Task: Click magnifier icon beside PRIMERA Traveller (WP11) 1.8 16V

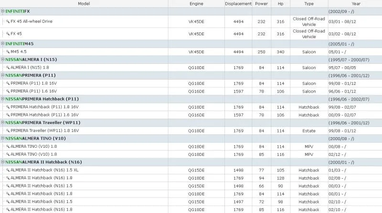Action: (x=8, y=131)
